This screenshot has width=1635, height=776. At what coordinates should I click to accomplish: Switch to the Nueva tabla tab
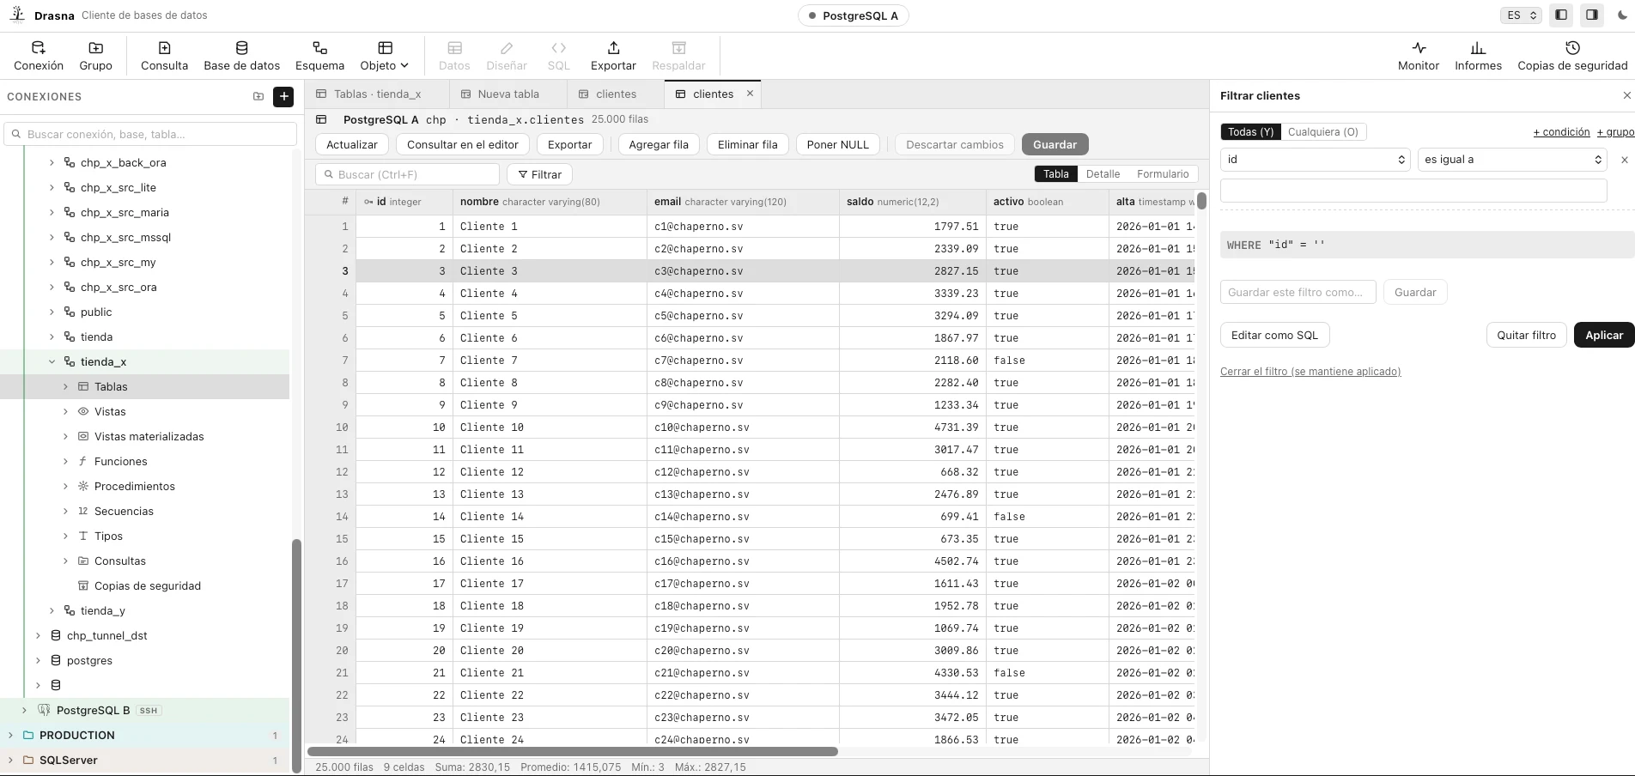508,94
